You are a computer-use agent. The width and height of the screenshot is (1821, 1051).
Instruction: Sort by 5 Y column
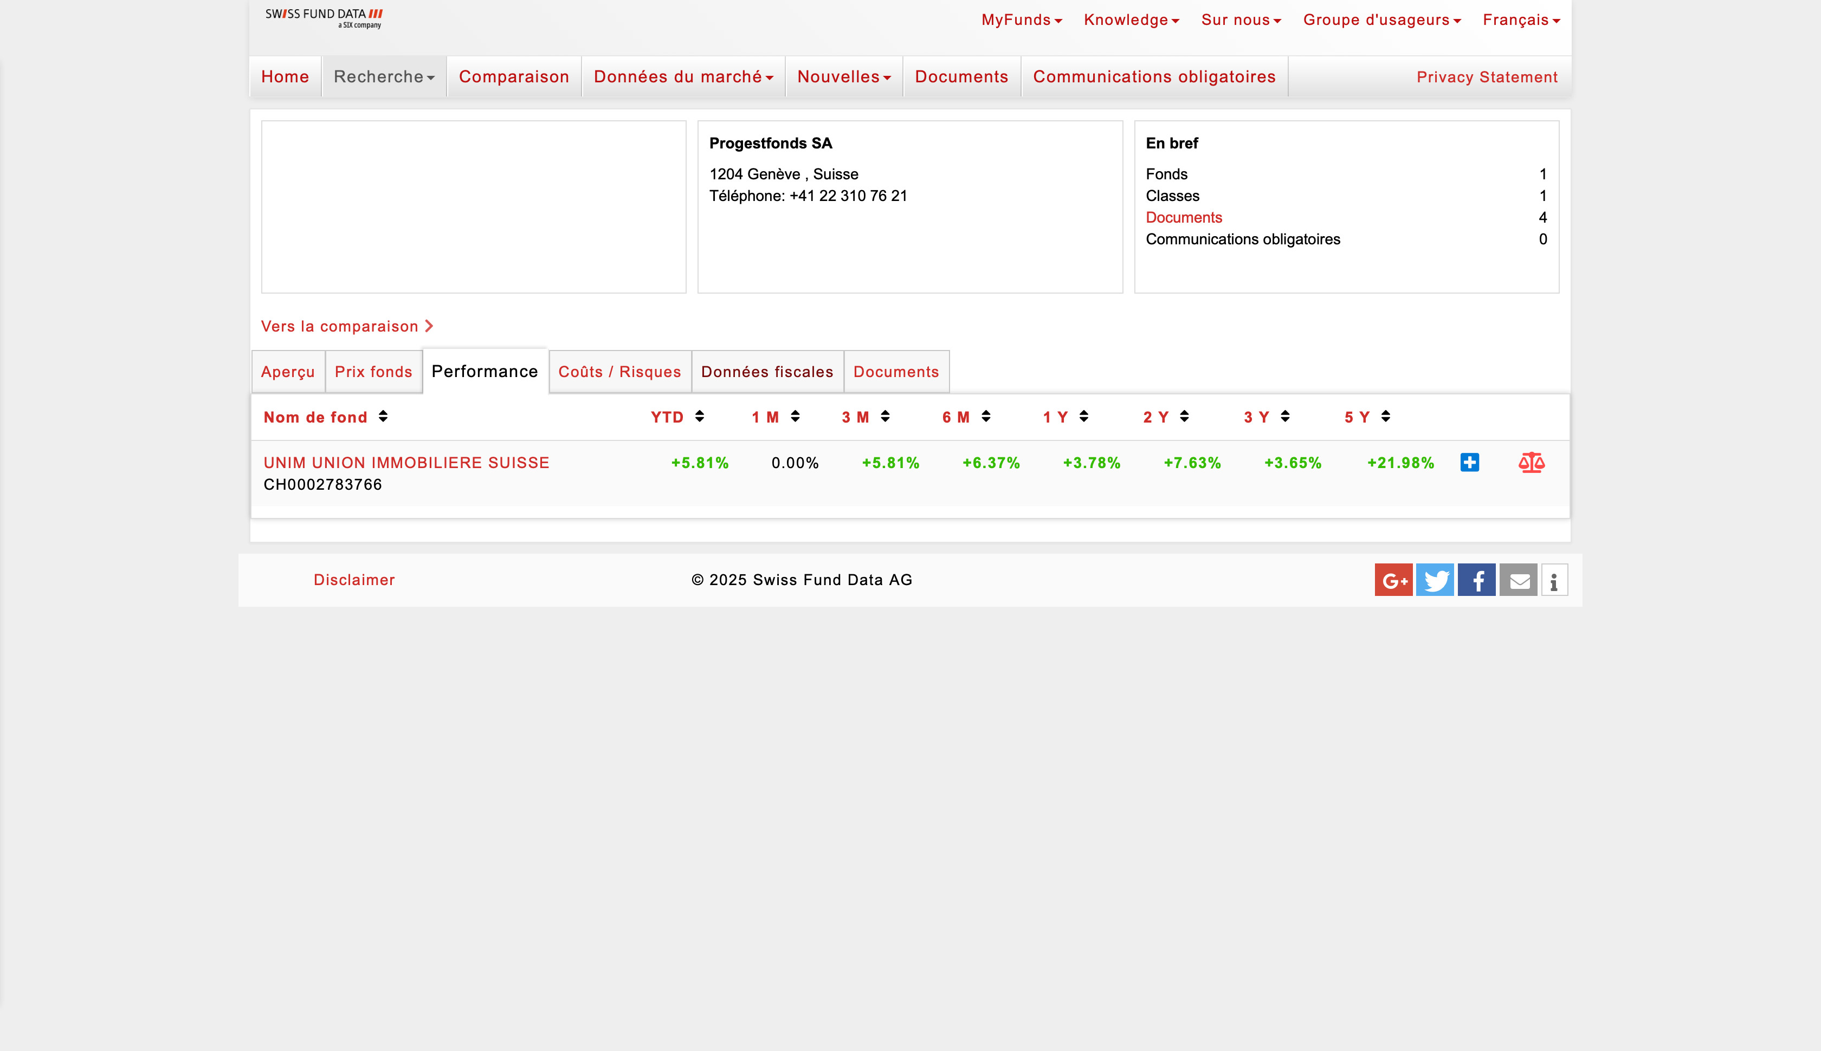(1367, 417)
